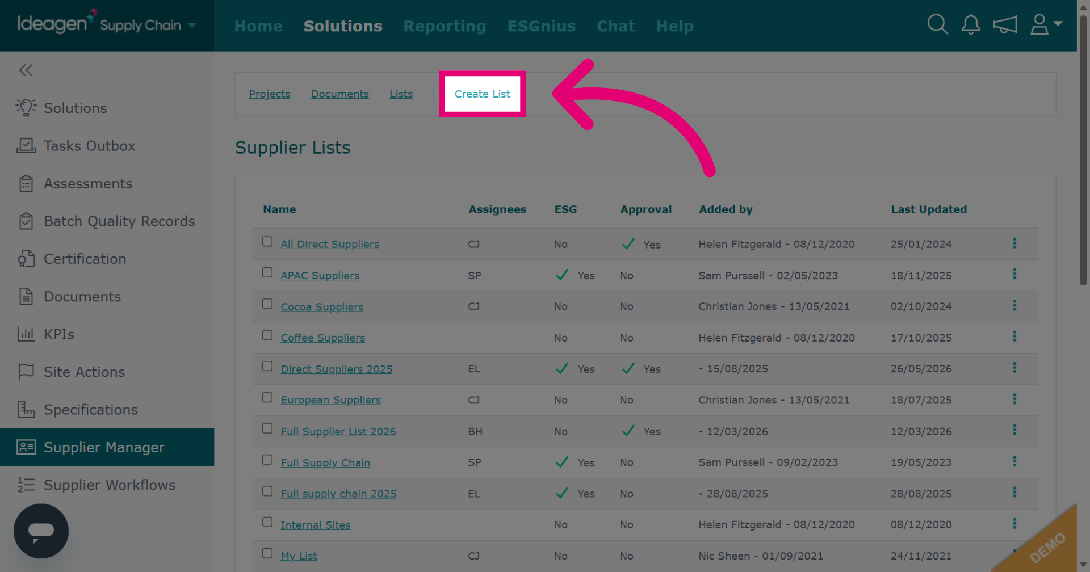The image size is (1090, 572).
Task: Open the chat bubble widget
Action: coord(41,531)
